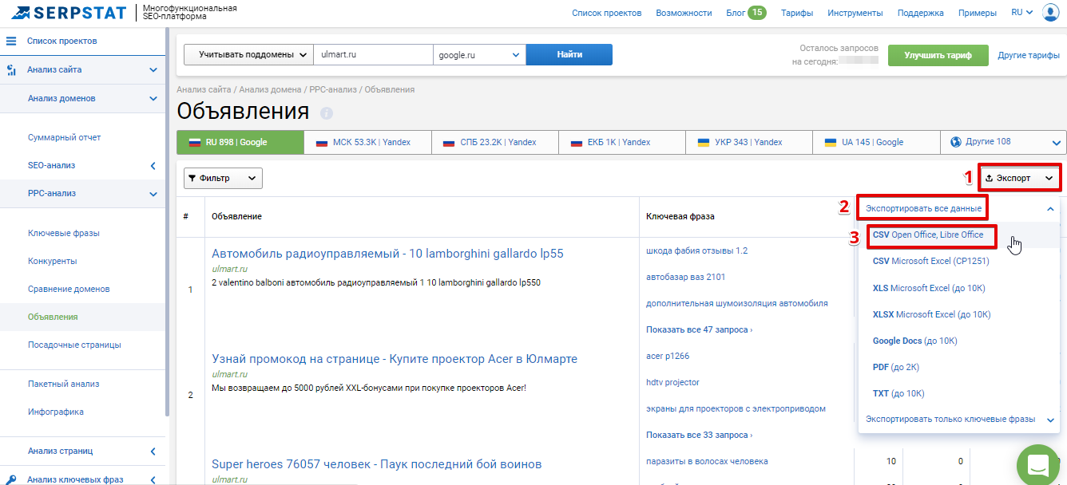Open the chat support bubble
Screen dimensions: 1067x485
point(1038,465)
